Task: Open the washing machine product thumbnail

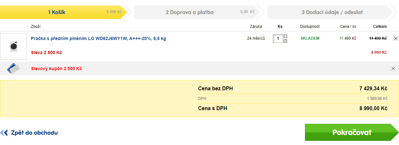Action: click(x=13, y=46)
